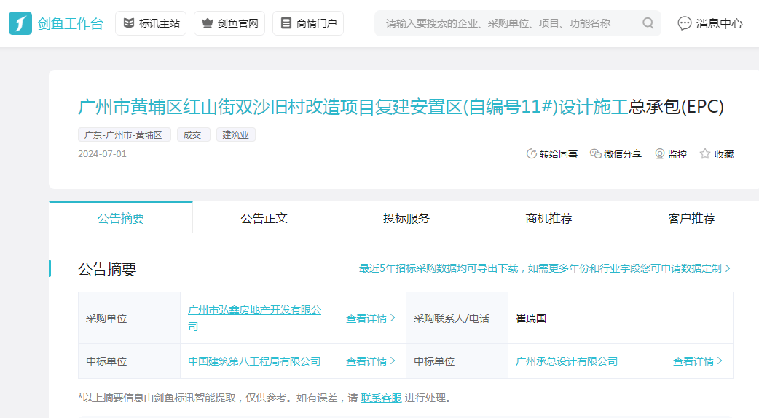This screenshot has height=418, width=759.
Task: Open 中国建筑第八工程局有限公司 link
Action: tap(254, 361)
